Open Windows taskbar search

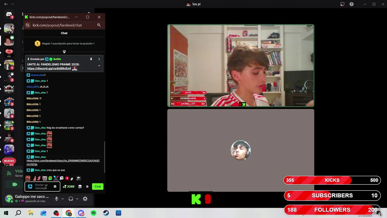click(18, 213)
